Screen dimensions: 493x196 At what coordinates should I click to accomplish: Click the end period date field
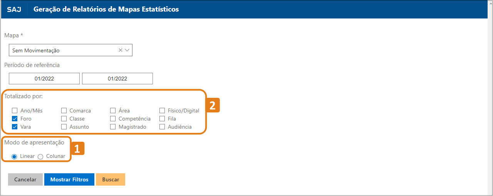117,79
